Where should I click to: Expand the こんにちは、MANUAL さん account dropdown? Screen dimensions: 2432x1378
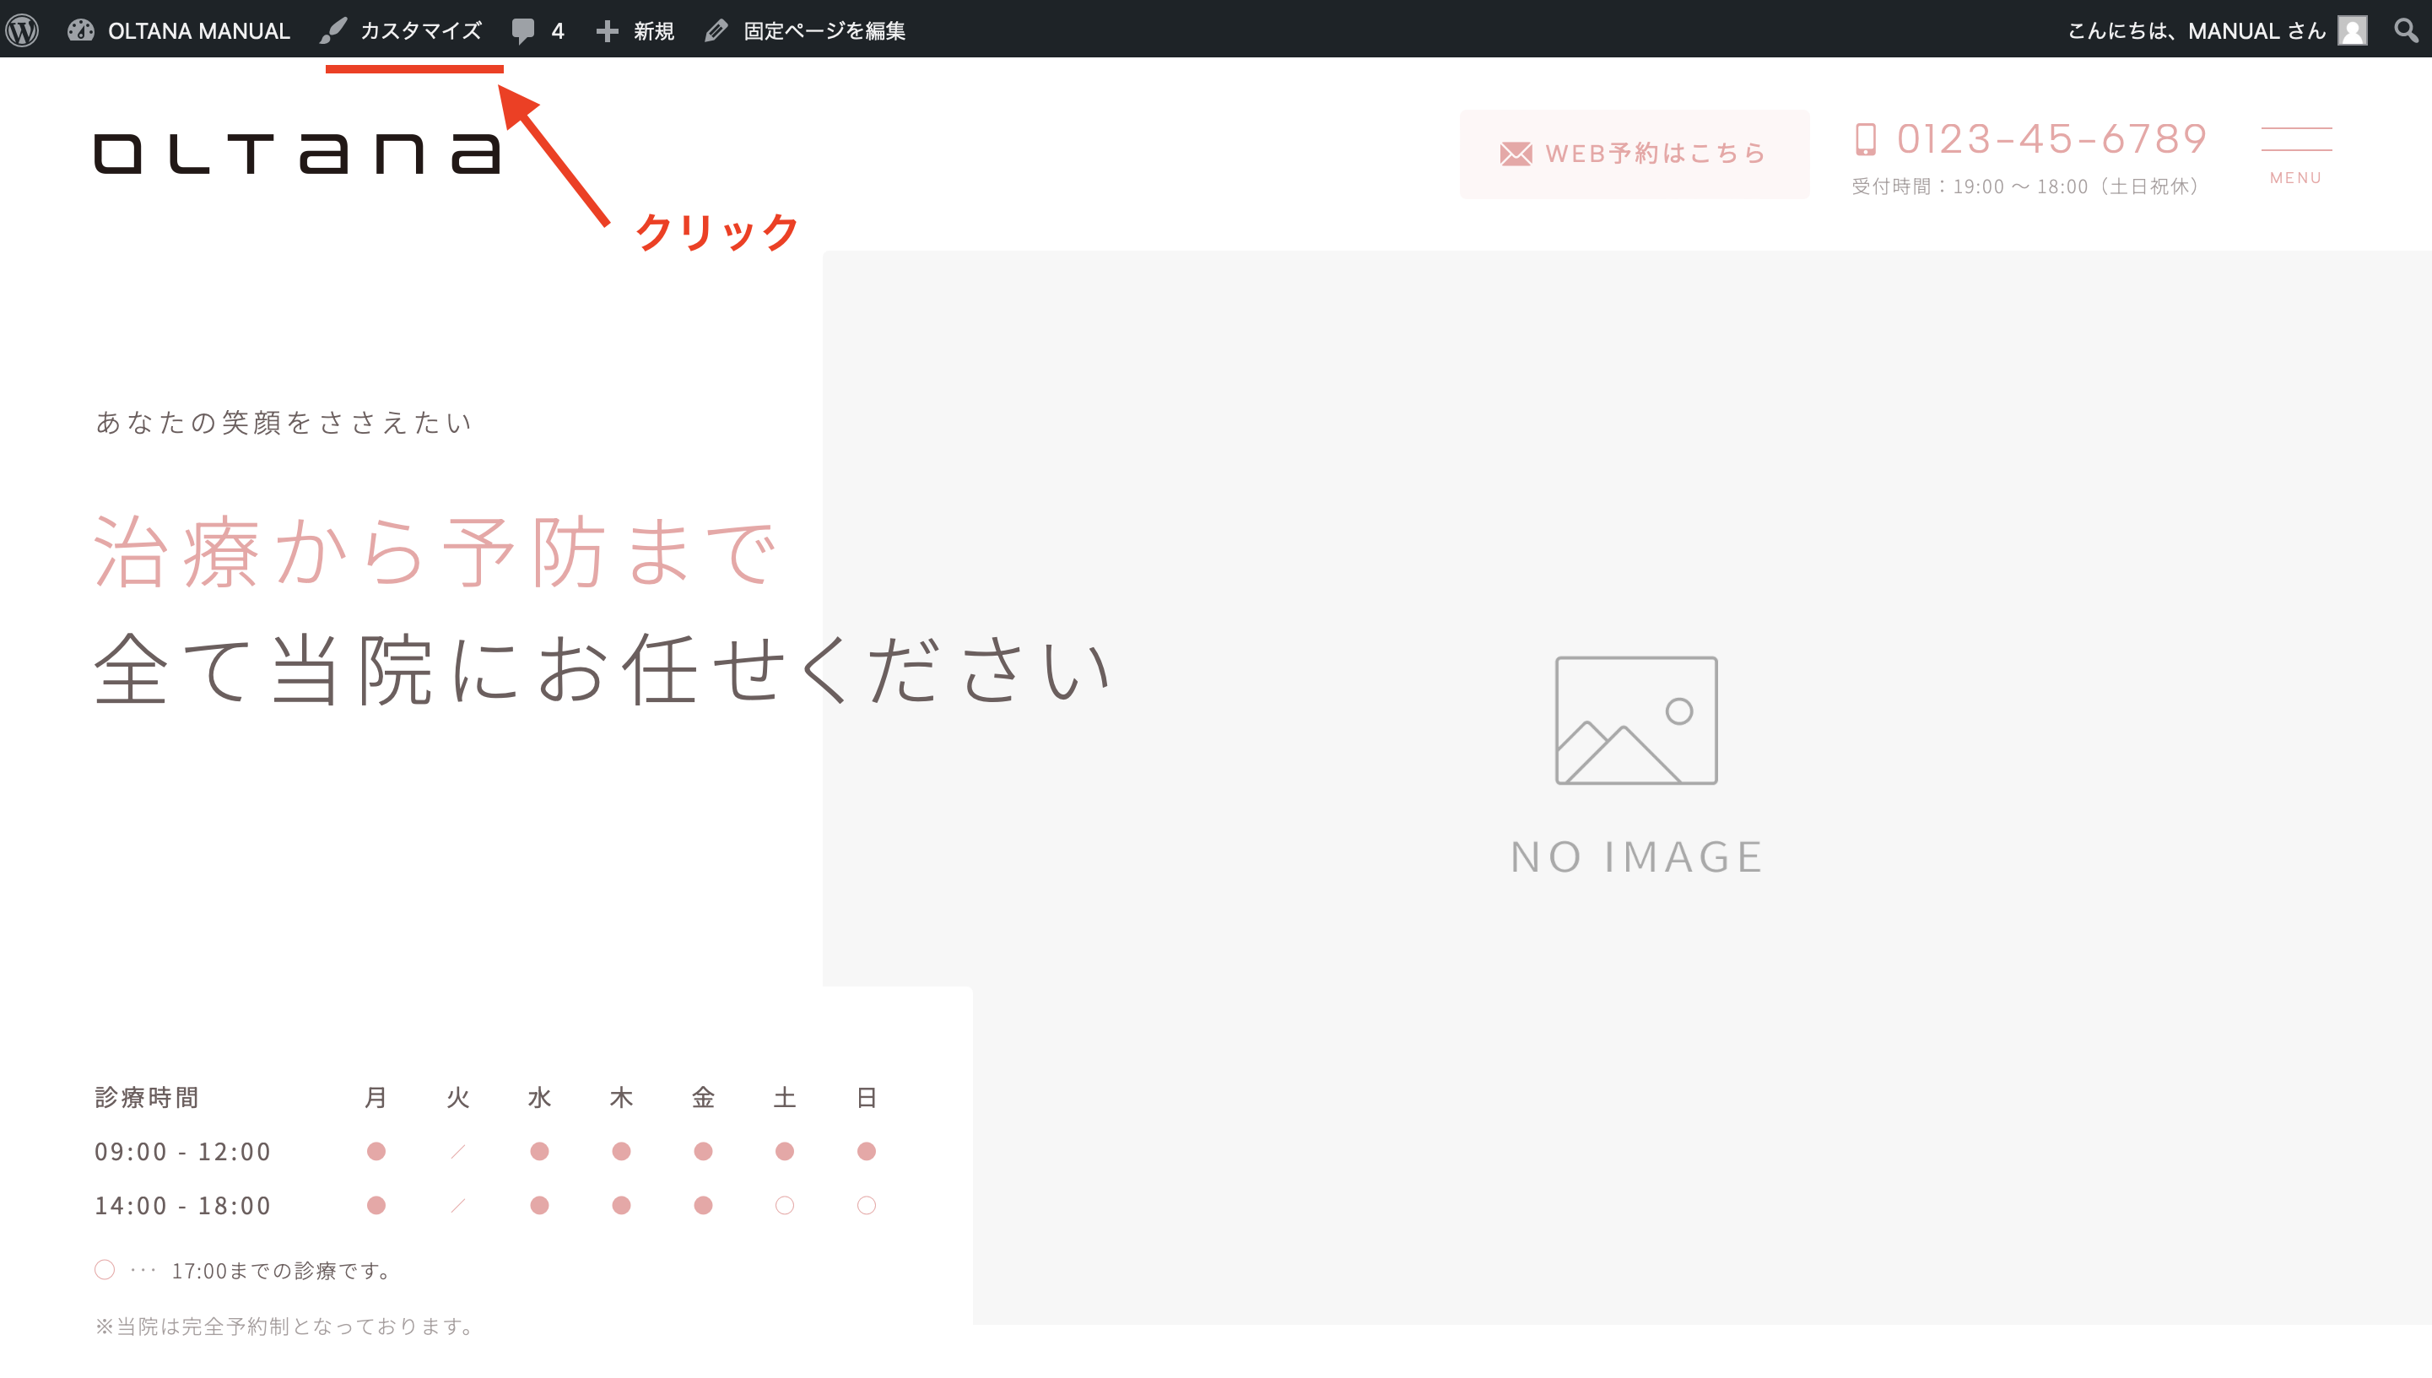point(2193,30)
